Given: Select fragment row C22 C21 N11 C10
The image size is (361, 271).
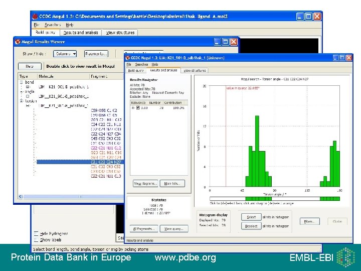Looking at the screenshot, I should (106, 176).
